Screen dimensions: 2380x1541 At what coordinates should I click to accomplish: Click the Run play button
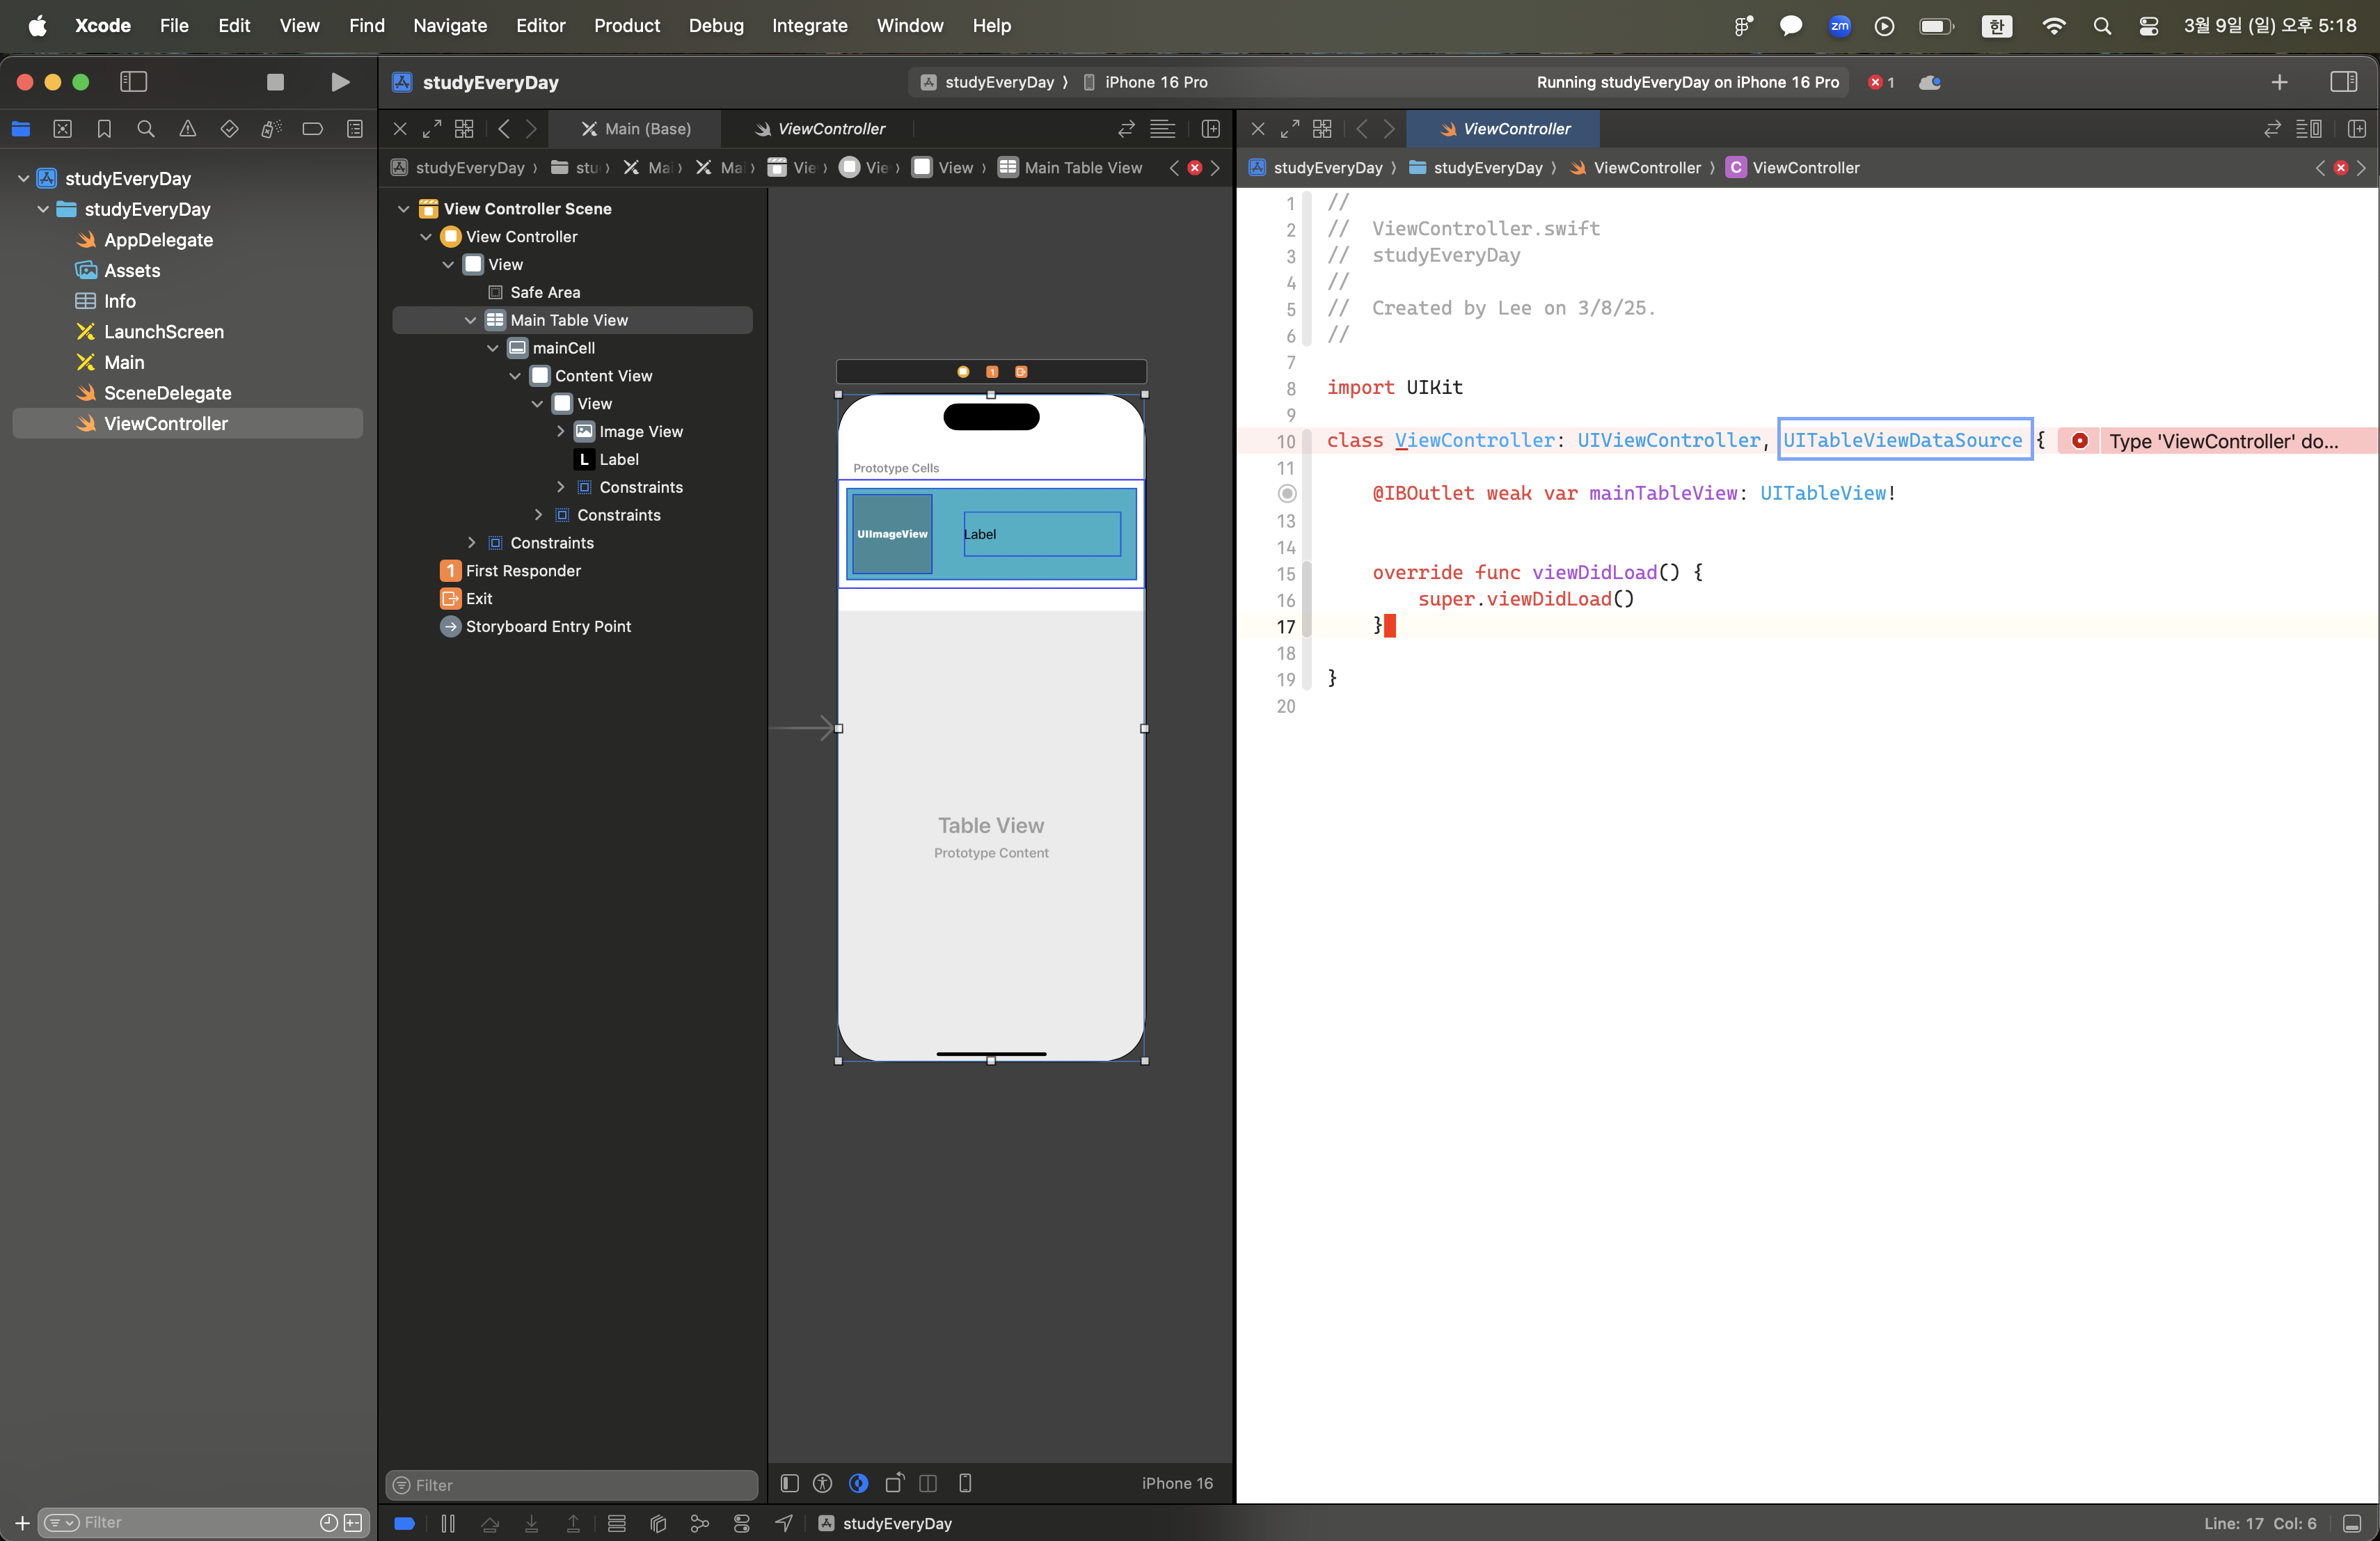(x=340, y=82)
